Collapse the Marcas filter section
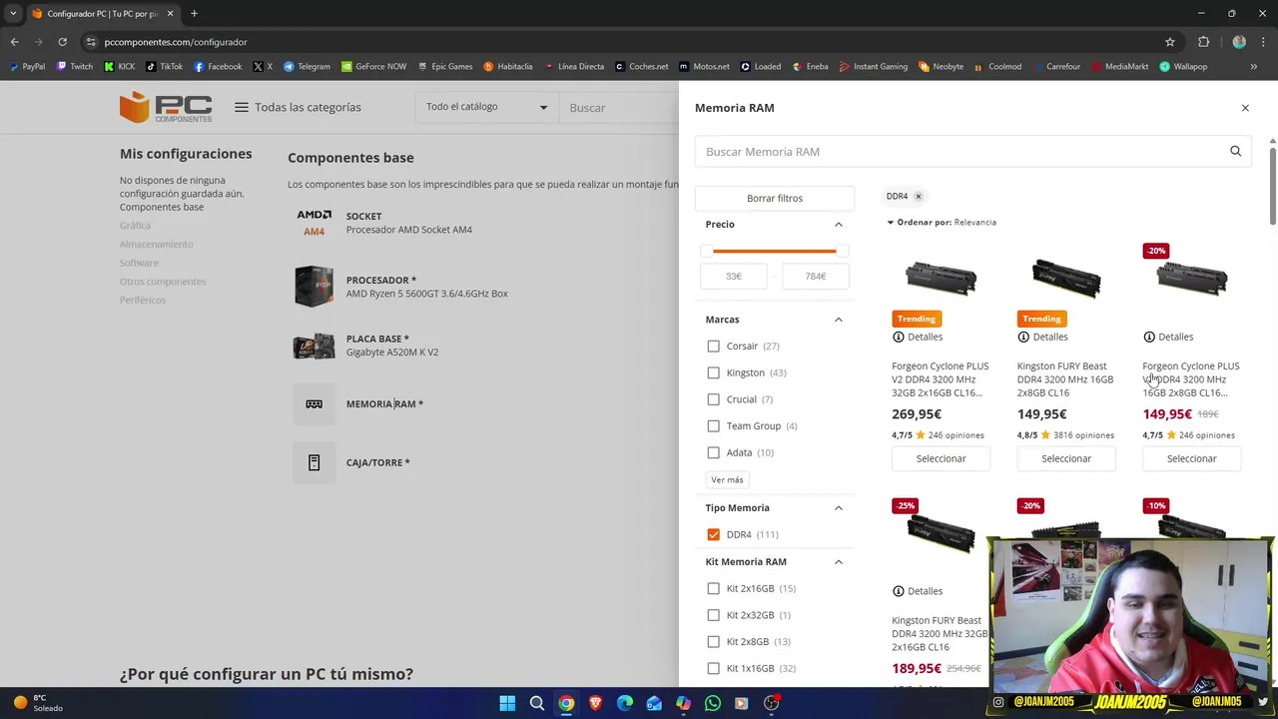 click(x=839, y=320)
